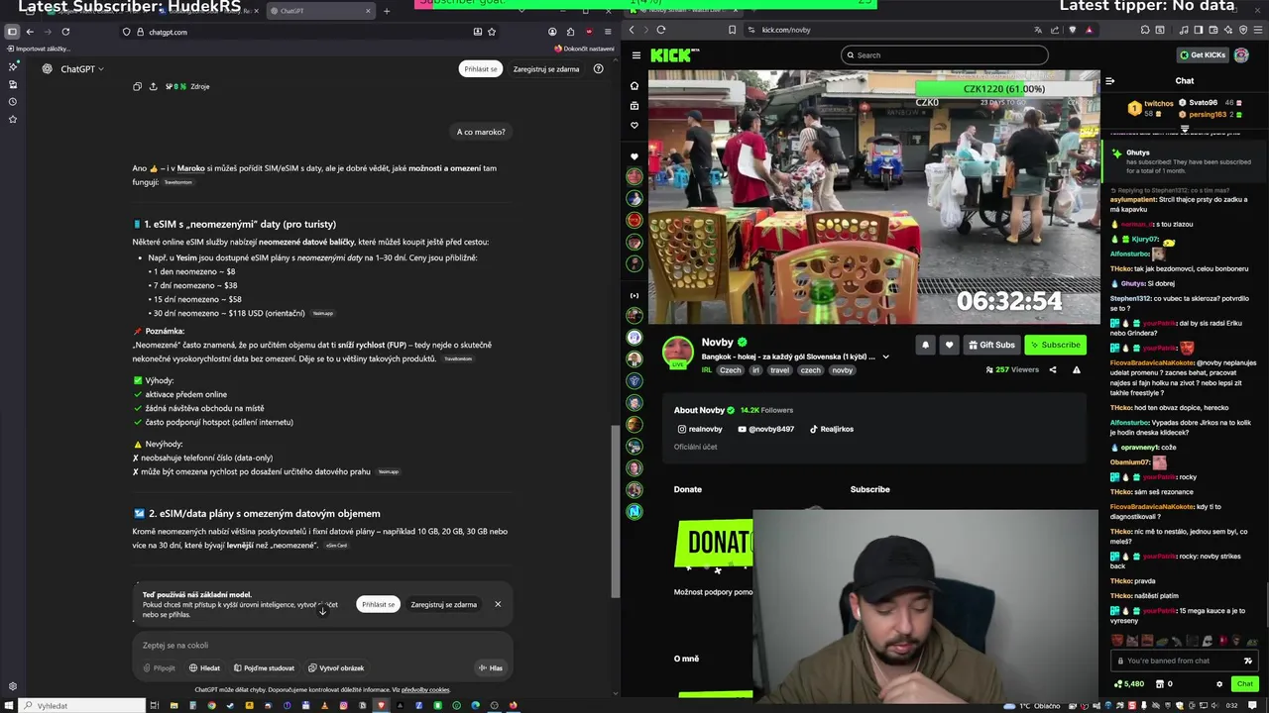Dismiss the basic model notice banner
1269x713 pixels.
(498, 604)
